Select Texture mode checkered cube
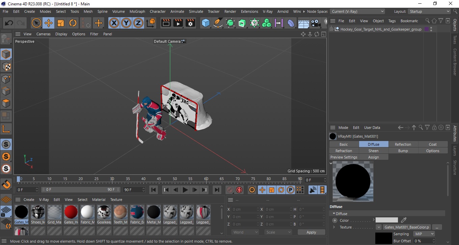The width and height of the screenshot is (459, 245). click(6, 67)
